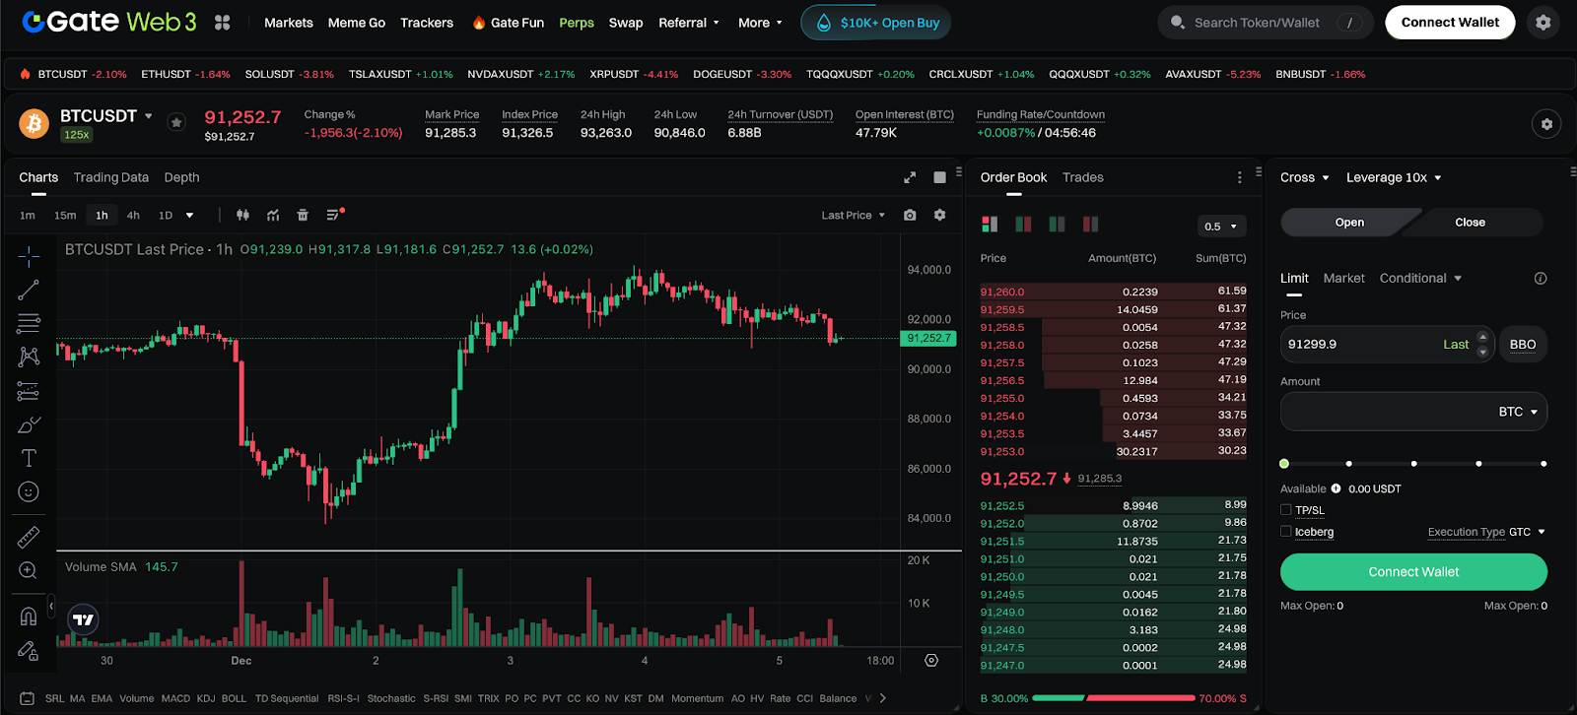Switch order panel to Close
The height and width of the screenshot is (715, 1577).
(1470, 223)
